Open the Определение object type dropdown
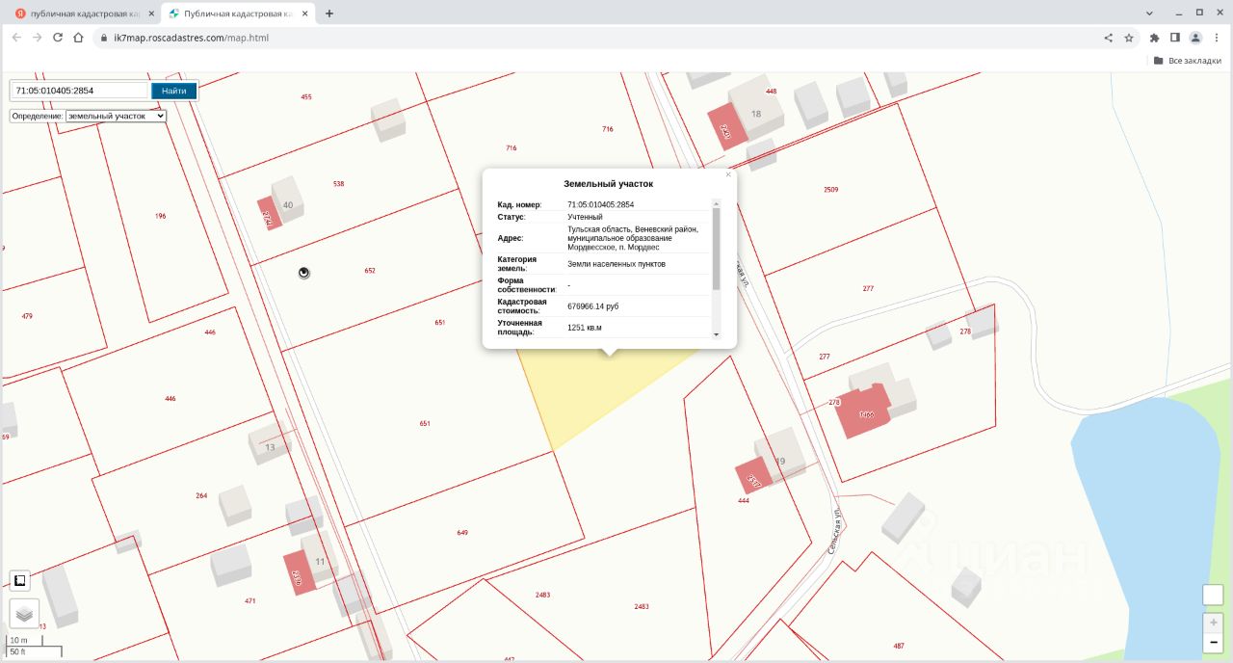 pos(116,116)
